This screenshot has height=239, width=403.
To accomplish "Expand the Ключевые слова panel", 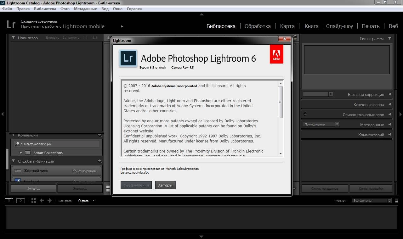I will [389, 104].
